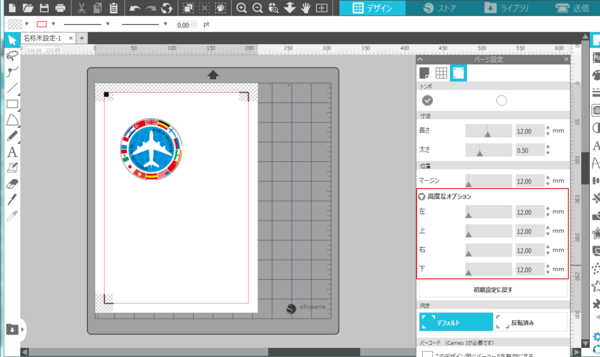This screenshot has height=357, width=600.
Task: Enable barcode checkbox for this design
Action: coord(427,355)
